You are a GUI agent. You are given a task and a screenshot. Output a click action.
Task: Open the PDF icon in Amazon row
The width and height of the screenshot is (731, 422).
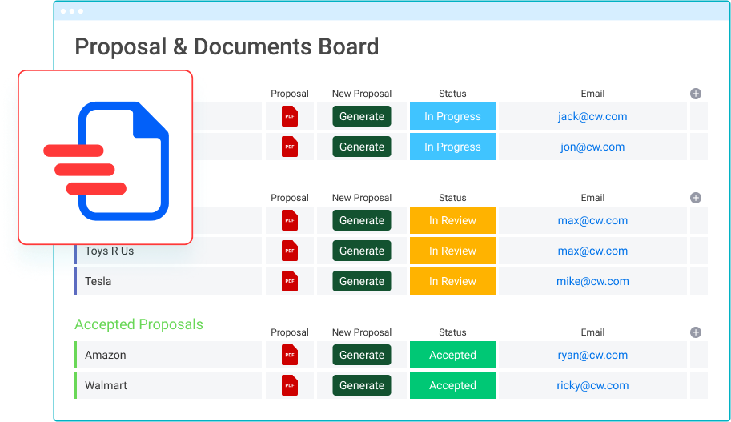point(290,355)
